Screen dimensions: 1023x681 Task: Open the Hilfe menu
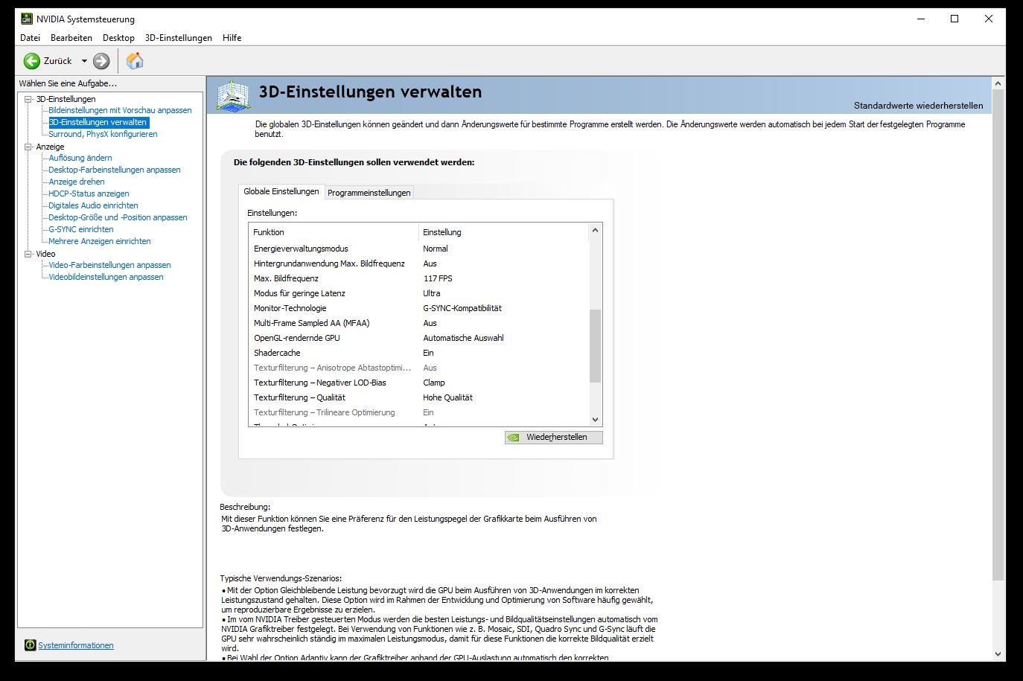[232, 38]
